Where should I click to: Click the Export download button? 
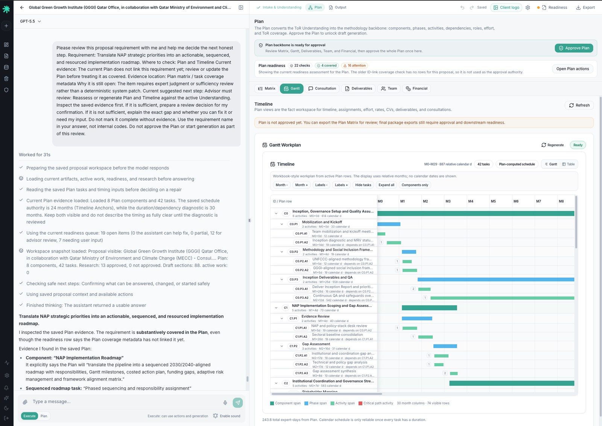click(585, 8)
